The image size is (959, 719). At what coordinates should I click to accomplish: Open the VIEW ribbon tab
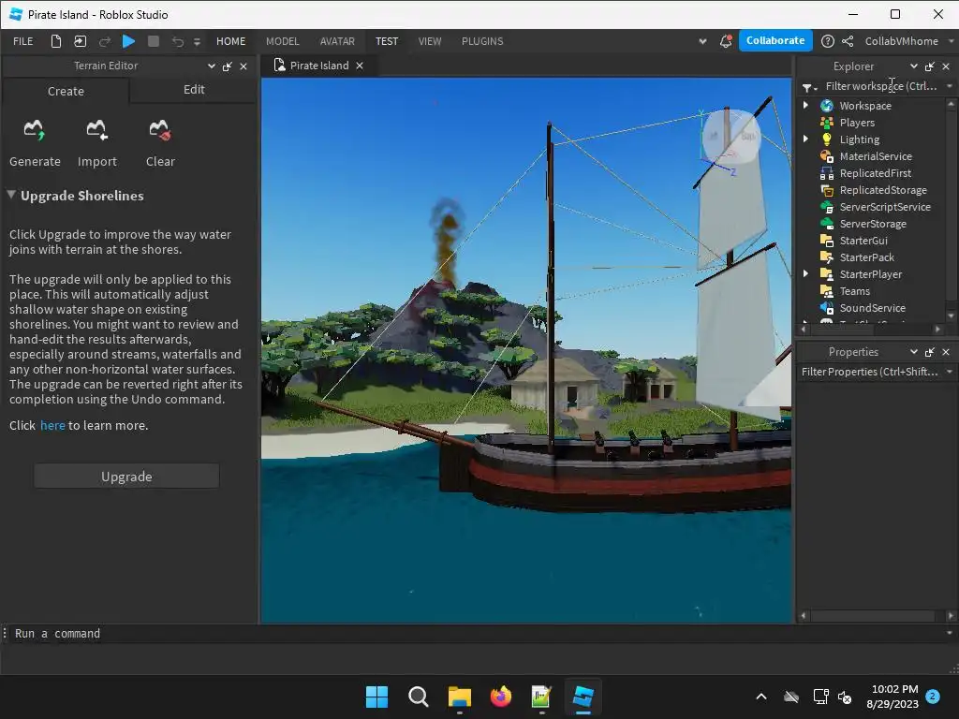[430, 41]
